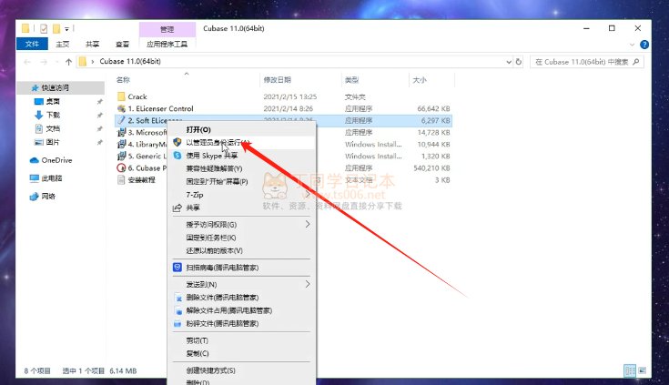The image size is (669, 385).
Task: Click the back navigation arrow
Action: [x=27, y=62]
